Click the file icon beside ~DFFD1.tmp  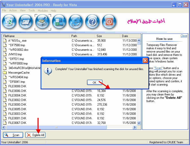[5, 59]
